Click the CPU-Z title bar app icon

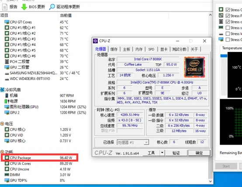95,41
